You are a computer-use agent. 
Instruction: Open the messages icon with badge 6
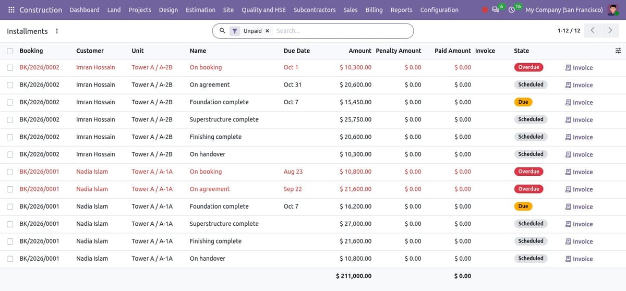496,10
